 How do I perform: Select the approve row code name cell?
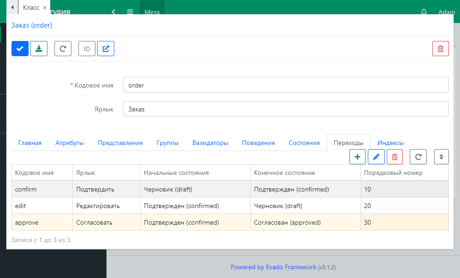42,222
